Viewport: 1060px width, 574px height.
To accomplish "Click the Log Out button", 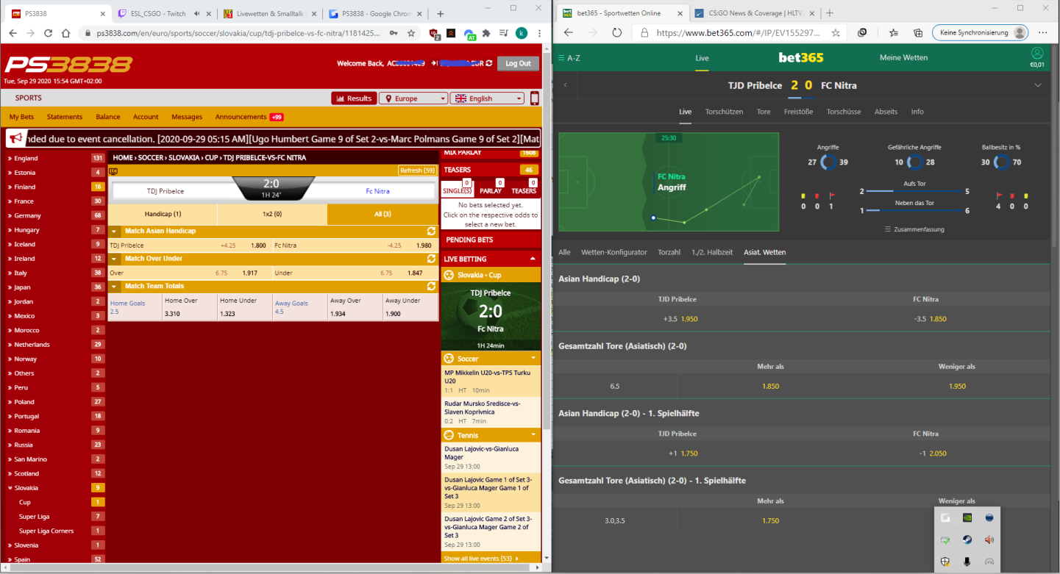I will point(518,63).
